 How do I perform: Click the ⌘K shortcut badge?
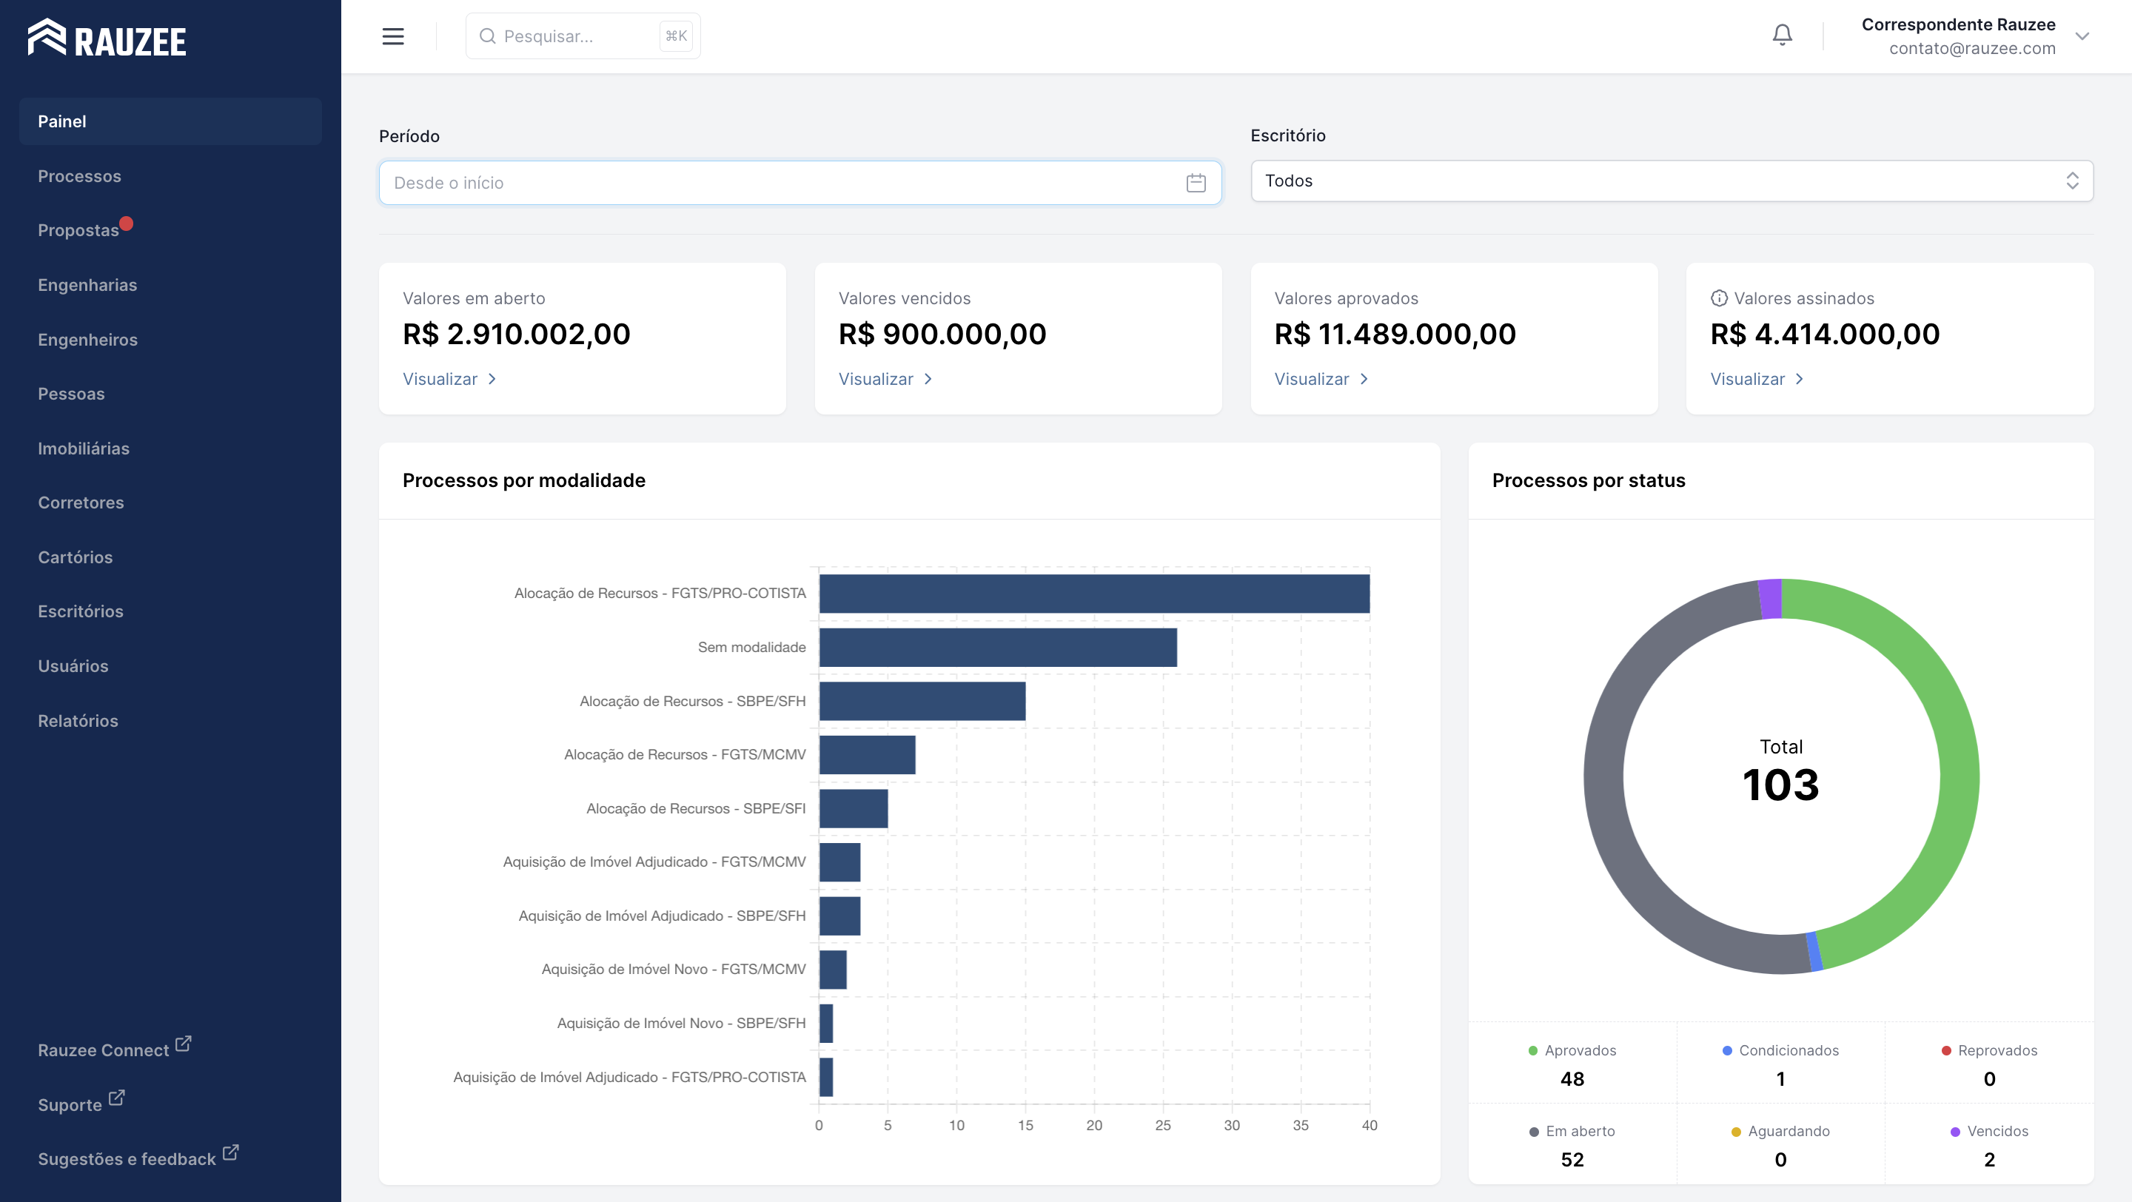point(676,36)
